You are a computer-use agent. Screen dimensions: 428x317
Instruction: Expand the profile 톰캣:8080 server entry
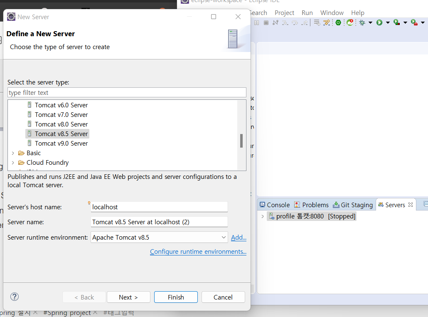click(x=262, y=216)
